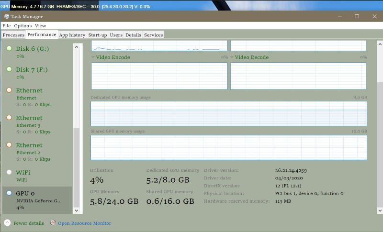This screenshot has width=383, height=232.
Task: Select the Ethernet 2 adapter entry
Action: [x=37, y=152]
